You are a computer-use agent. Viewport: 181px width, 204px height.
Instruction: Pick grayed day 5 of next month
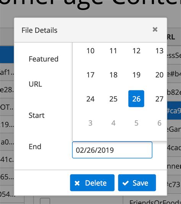click(136, 123)
